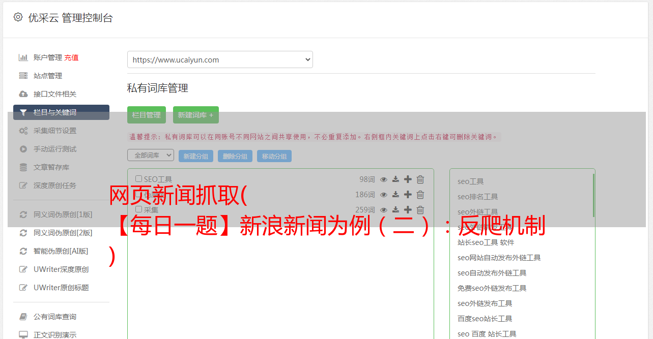This screenshot has width=653, height=339.
Task: Select keyword 免费seo外链发布工具
Action: pos(492,288)
